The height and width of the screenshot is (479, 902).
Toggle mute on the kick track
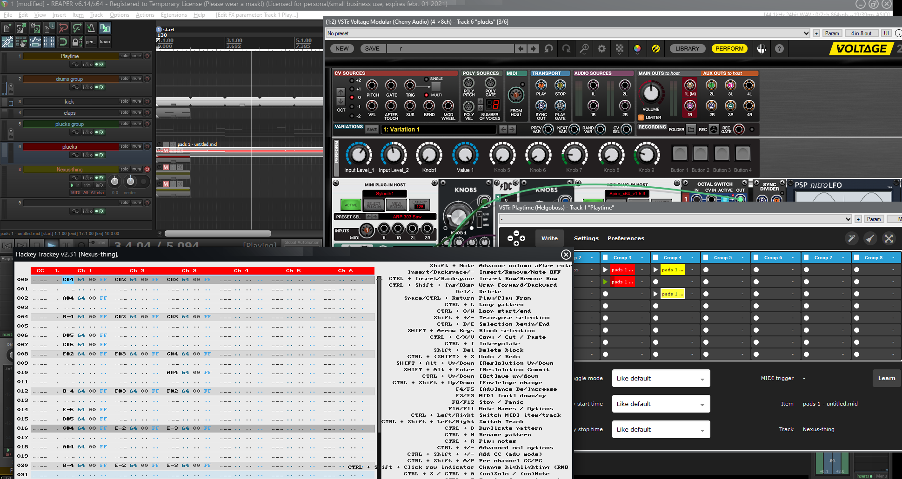[137, 101]
